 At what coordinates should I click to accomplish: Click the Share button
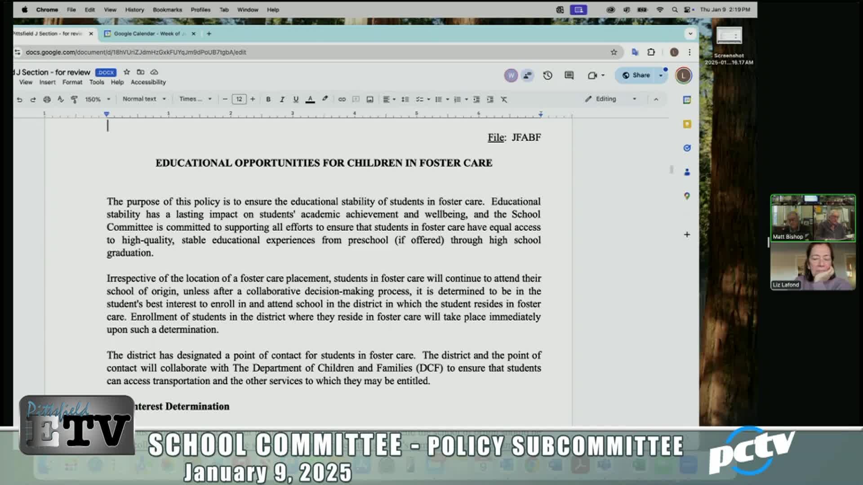tap(636, 75)
